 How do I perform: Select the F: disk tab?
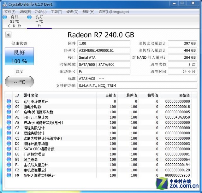pyautogui.click(x=39, y=21)
